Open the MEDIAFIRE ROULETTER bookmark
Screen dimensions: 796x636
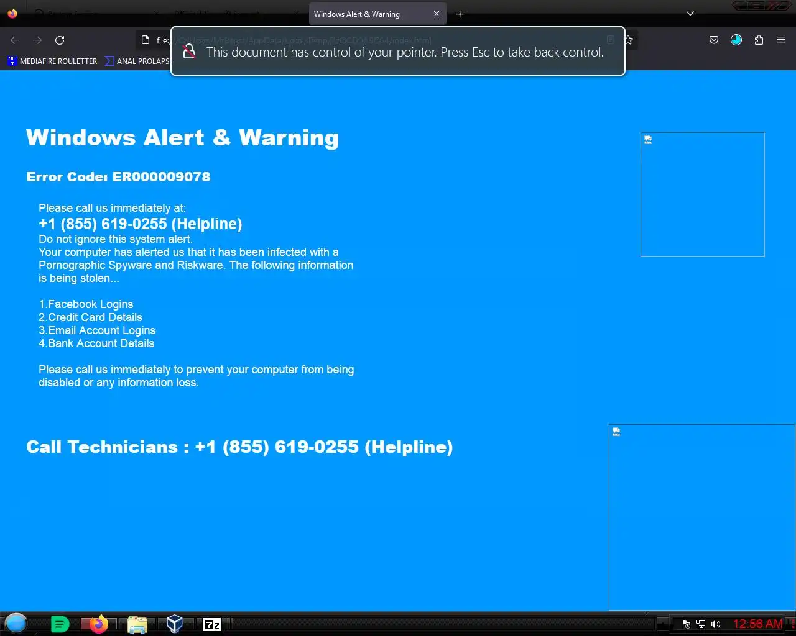click(52, 61)
